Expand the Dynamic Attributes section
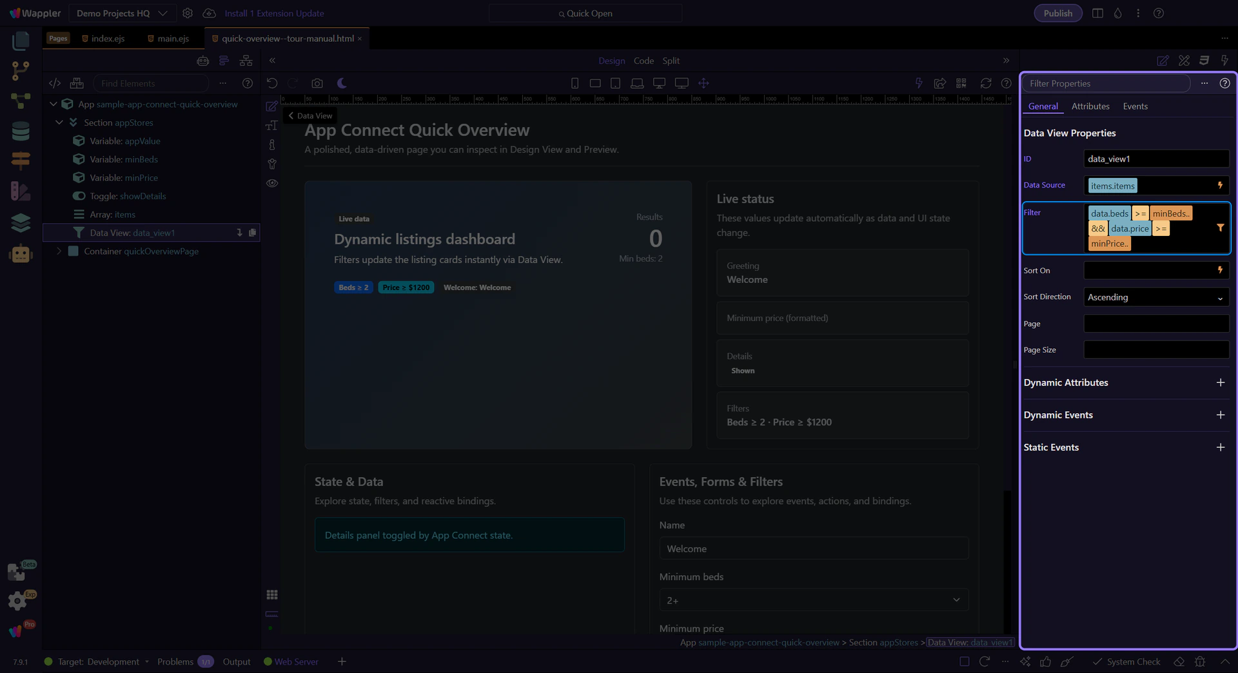The image size is (1238, 673). click(x=1220, y=383)
